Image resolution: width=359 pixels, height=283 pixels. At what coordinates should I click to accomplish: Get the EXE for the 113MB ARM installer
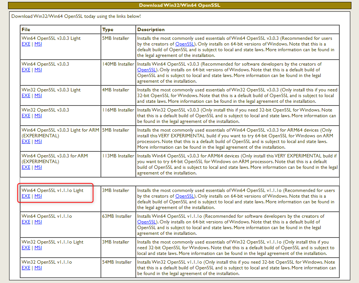pos(26,167)
